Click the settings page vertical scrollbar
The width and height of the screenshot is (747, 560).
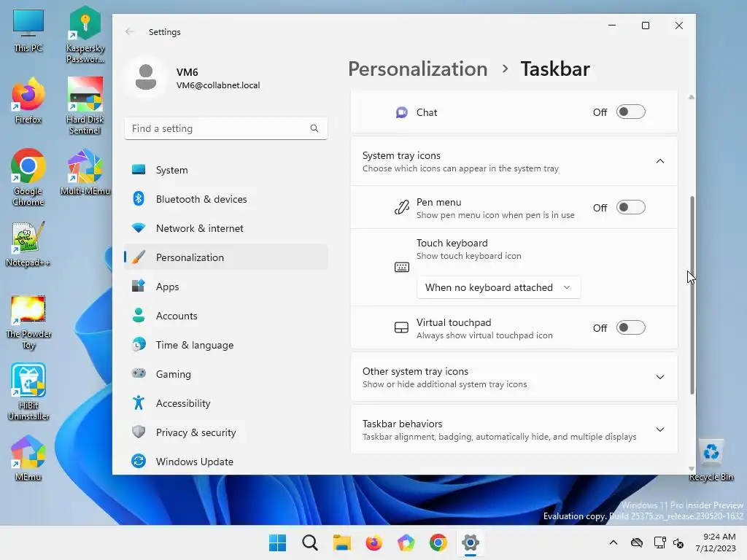click(692, 295)
